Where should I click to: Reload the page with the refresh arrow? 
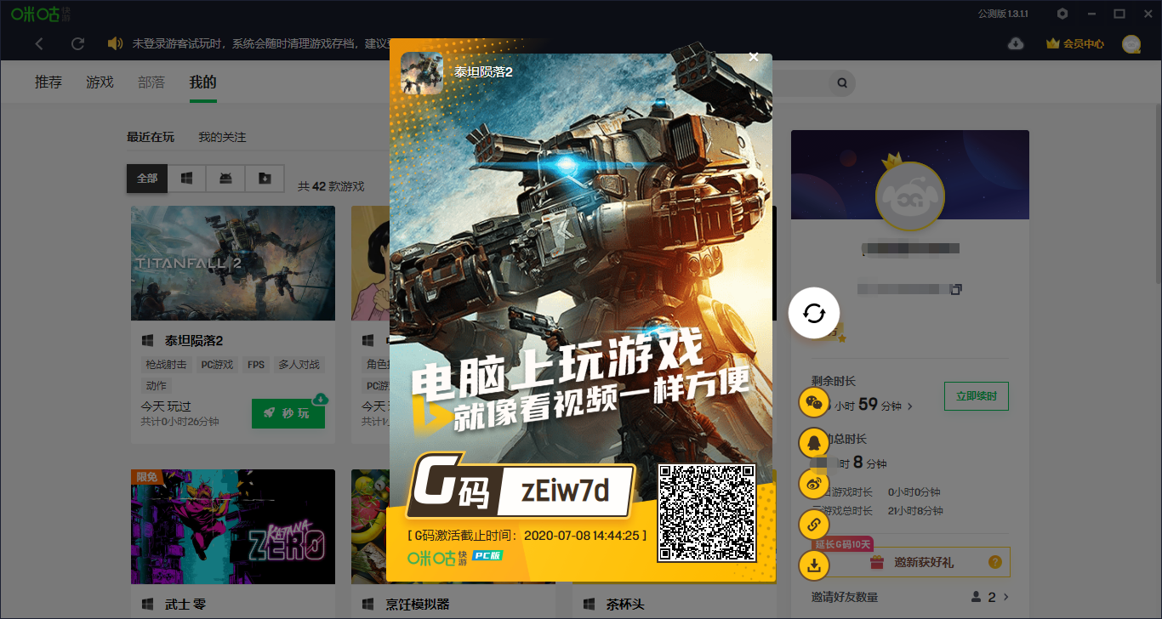[x=78, y=43]
